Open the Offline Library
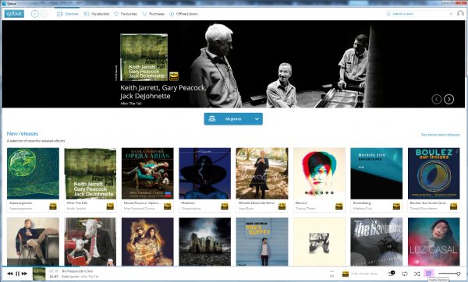The image size is (468, 282). click(183, 14)
